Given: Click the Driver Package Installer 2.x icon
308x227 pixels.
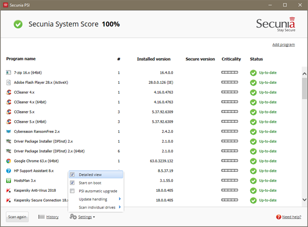Looking at the screenshot, I should (8, 141).
